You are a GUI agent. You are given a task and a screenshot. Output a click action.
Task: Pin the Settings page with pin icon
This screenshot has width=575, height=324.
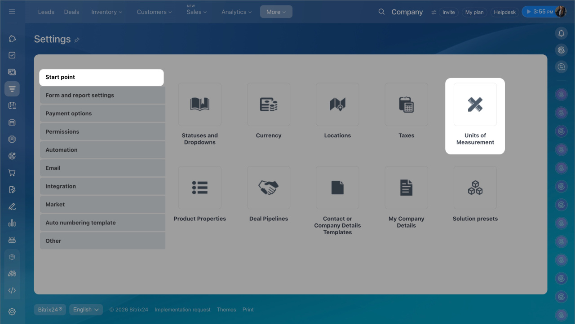(x=77, y=40)
